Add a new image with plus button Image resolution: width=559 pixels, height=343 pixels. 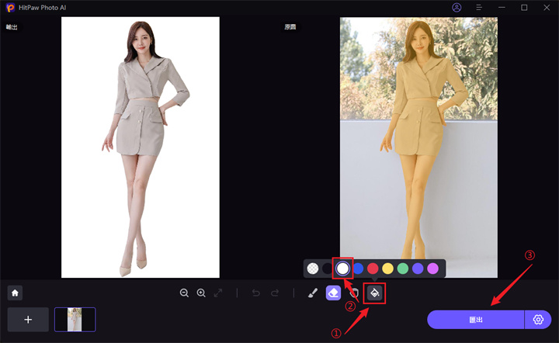point(28,320)
